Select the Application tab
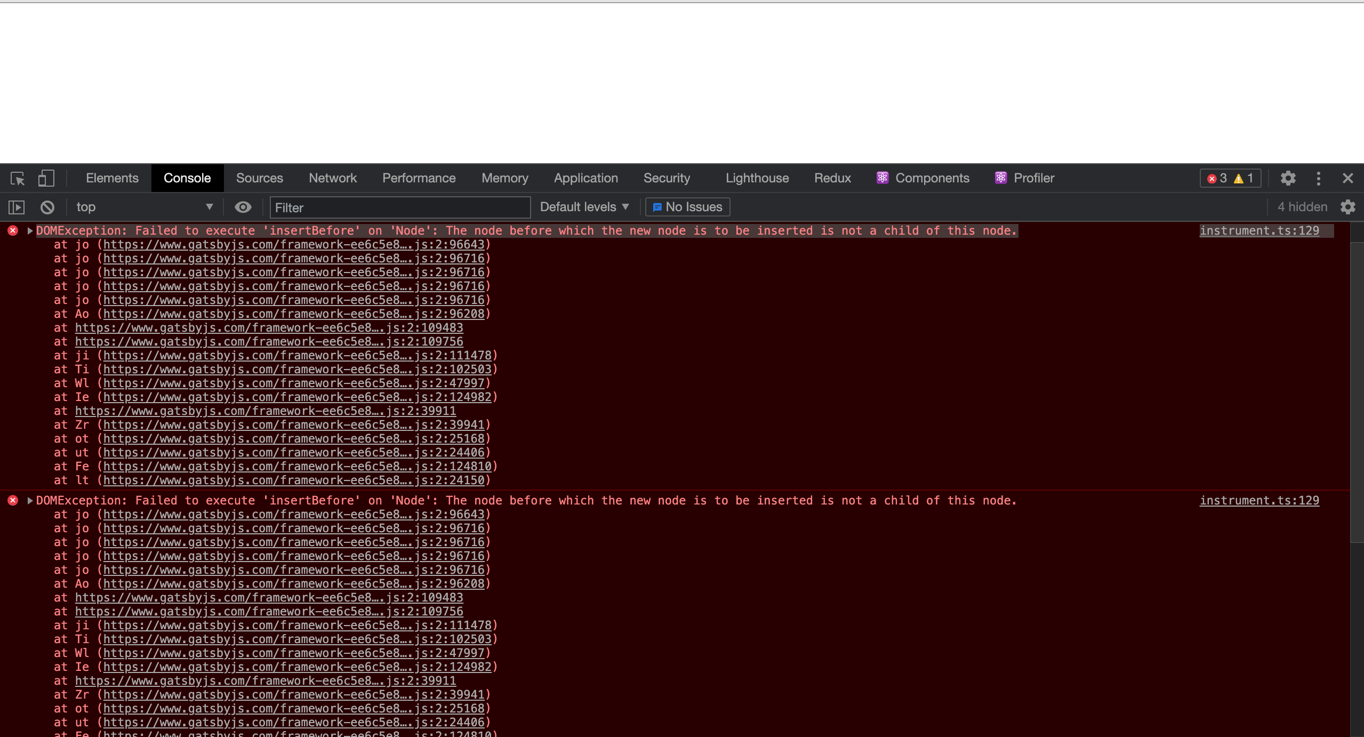 (585, 178)
